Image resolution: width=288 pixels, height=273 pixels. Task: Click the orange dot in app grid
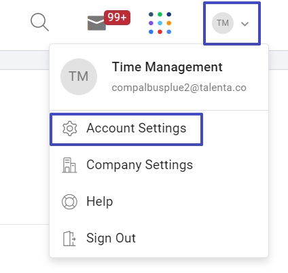168,23
